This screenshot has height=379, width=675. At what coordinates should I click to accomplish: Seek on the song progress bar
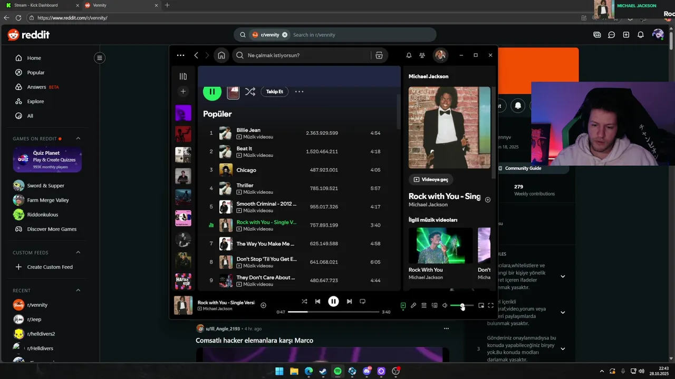coord(333,312)
